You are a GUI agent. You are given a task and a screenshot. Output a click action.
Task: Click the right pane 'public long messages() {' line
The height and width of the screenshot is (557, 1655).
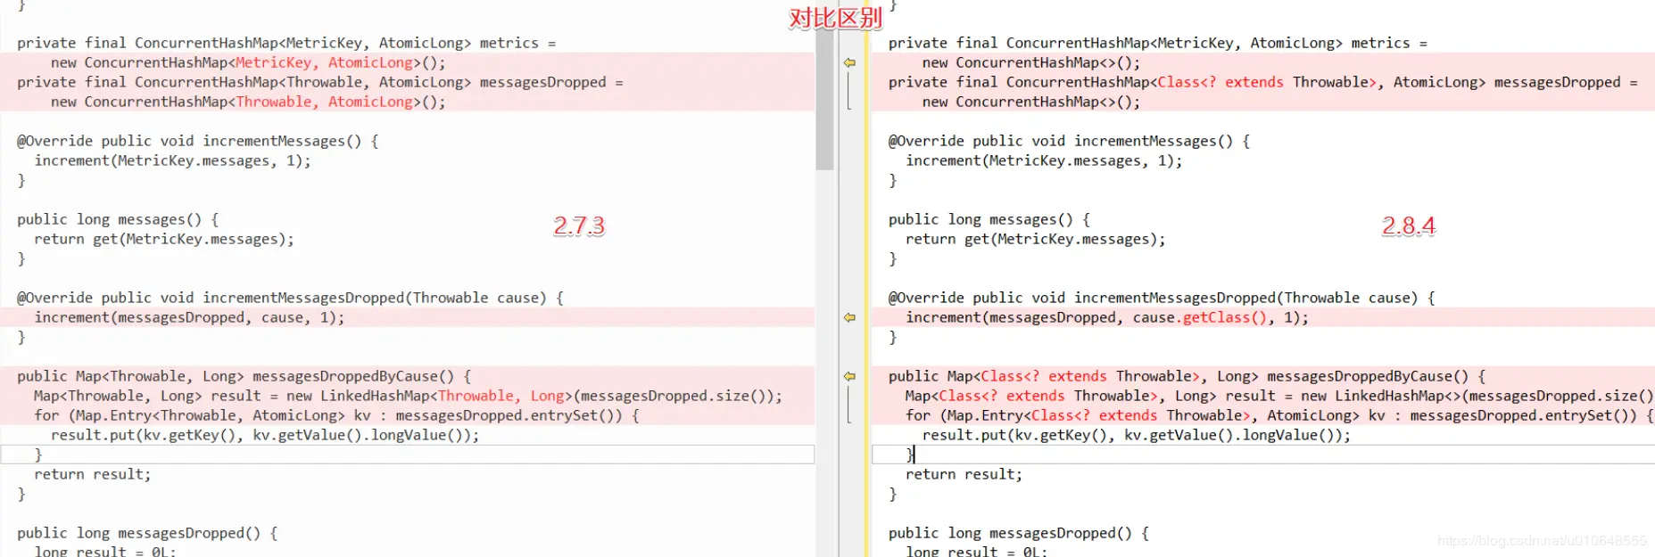pos(989,219)
